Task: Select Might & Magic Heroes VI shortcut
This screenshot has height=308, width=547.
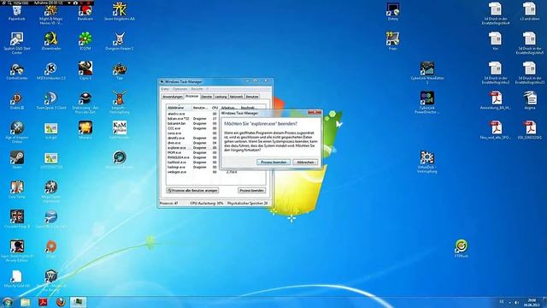Action: click(51, 14)
